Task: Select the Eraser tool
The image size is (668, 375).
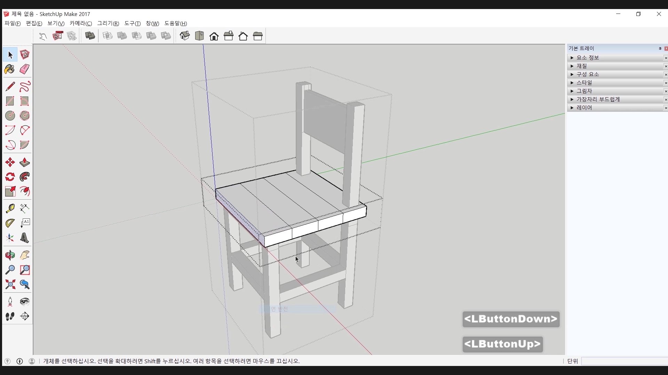Action: click(x=24, y=69)
